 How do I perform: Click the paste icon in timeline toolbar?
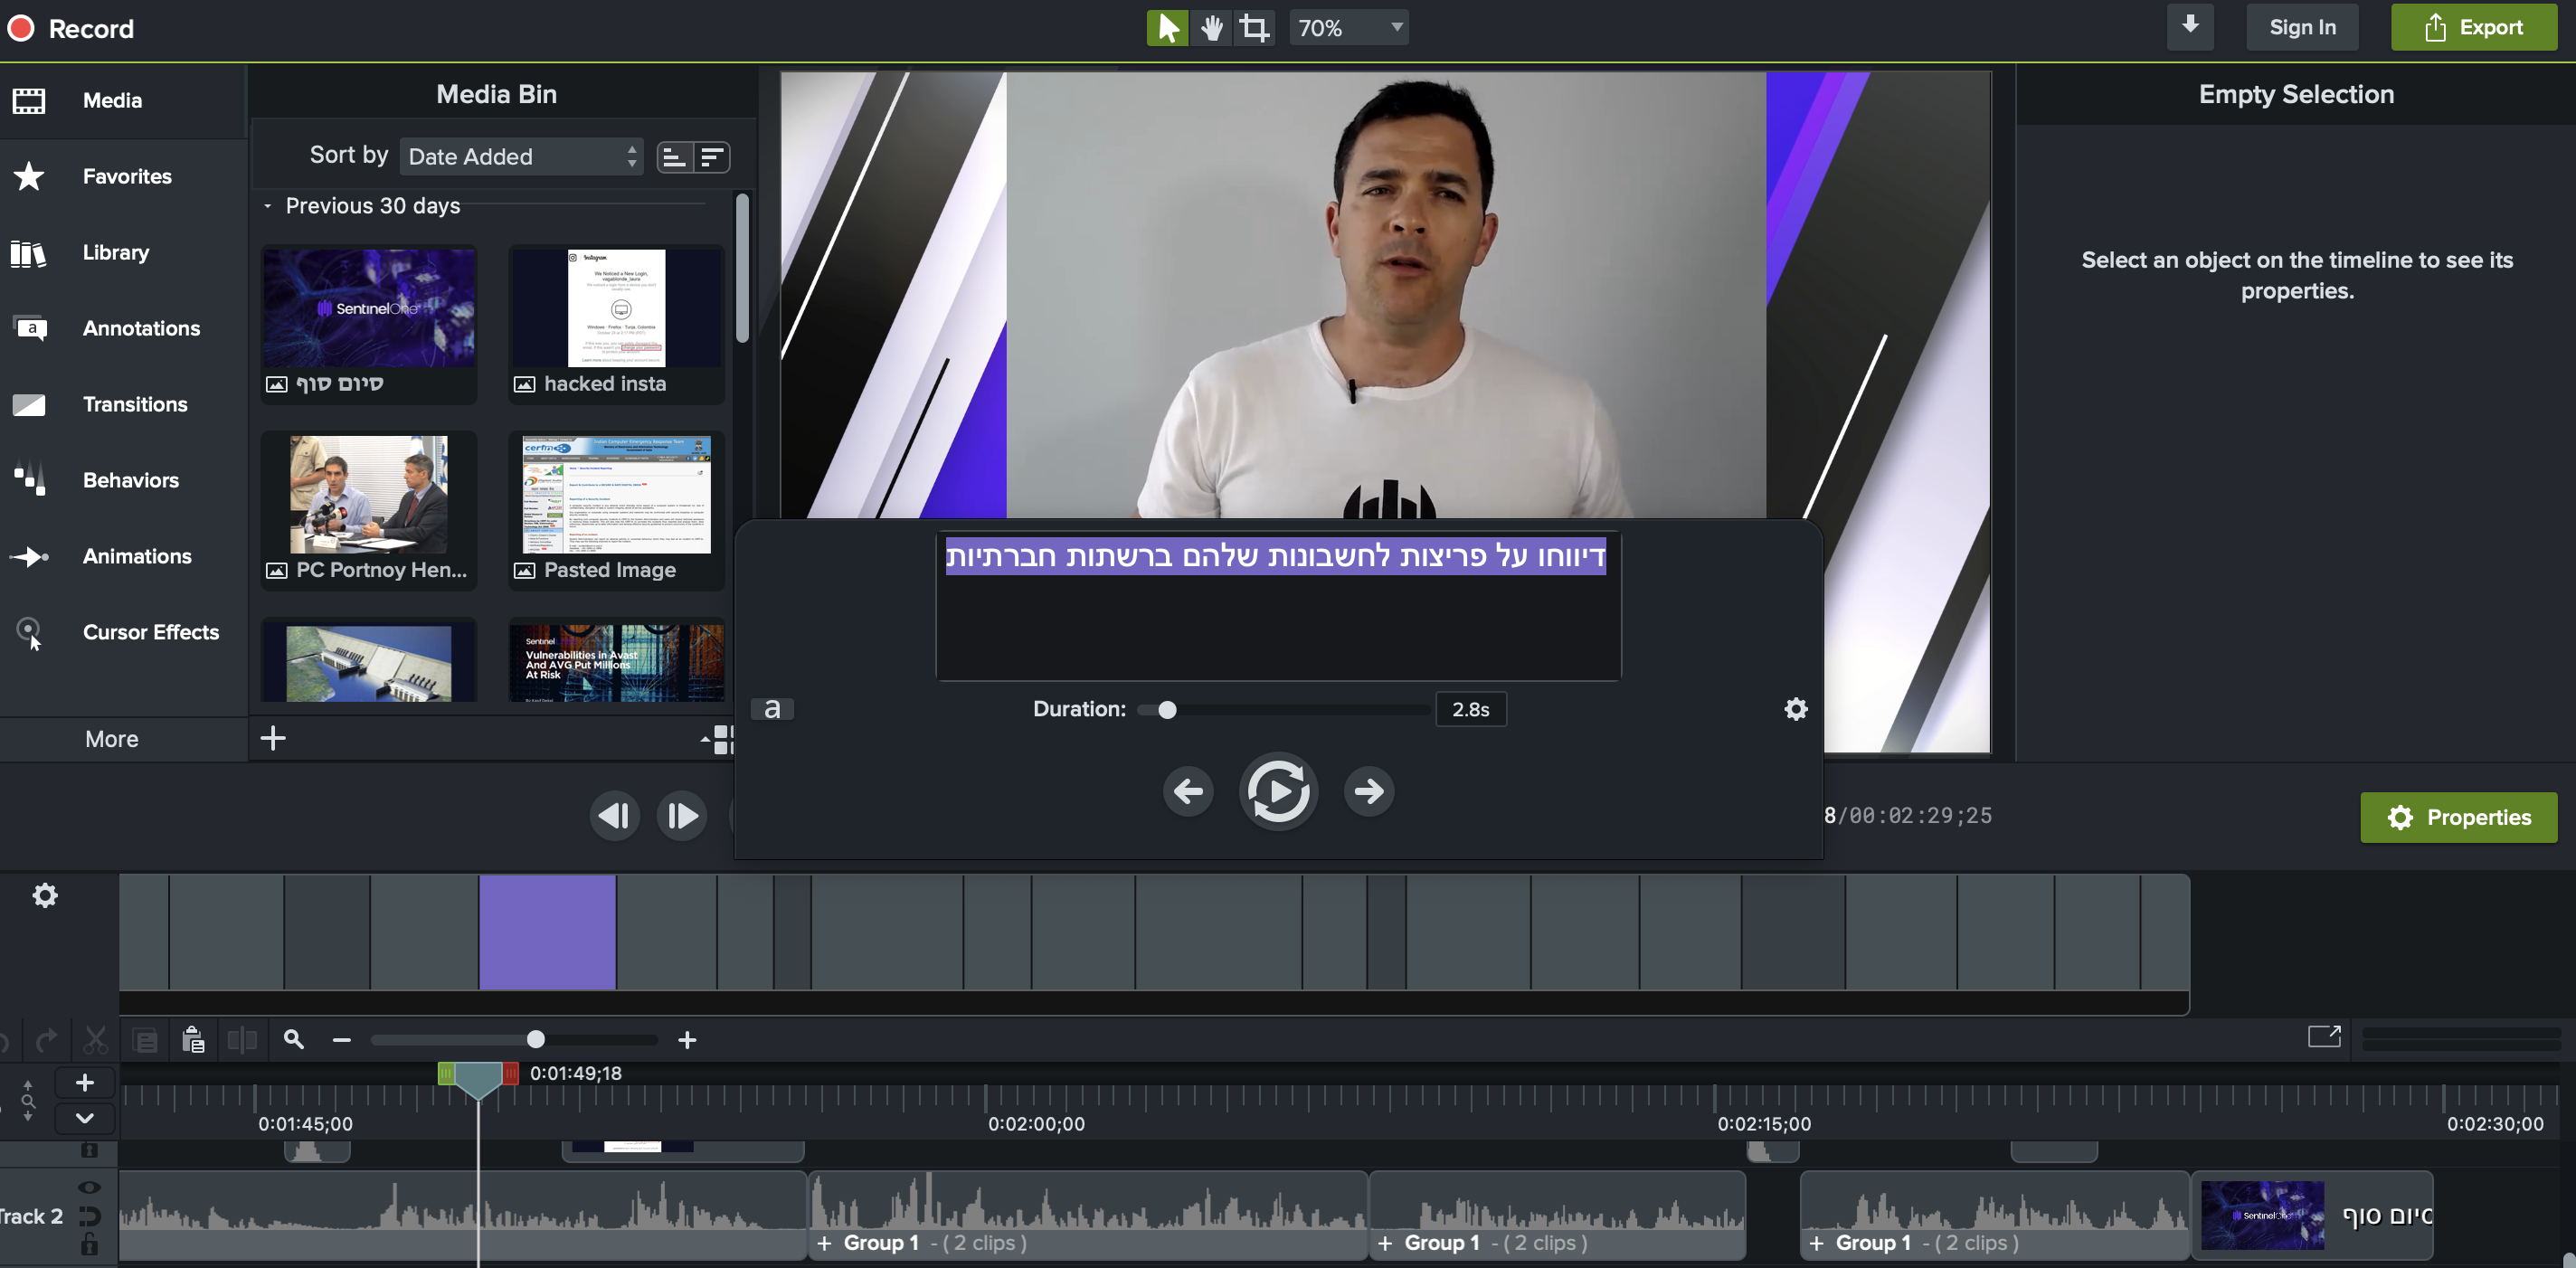coord(193,1040)
